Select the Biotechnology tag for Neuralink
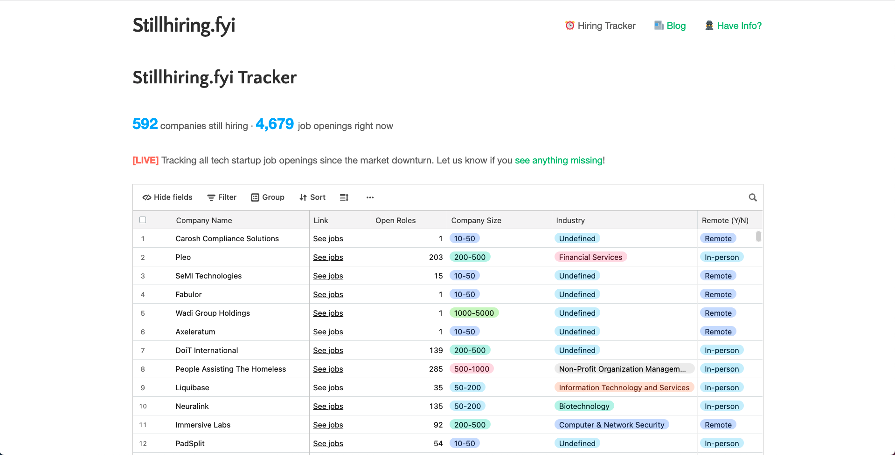 coord(584,406)
